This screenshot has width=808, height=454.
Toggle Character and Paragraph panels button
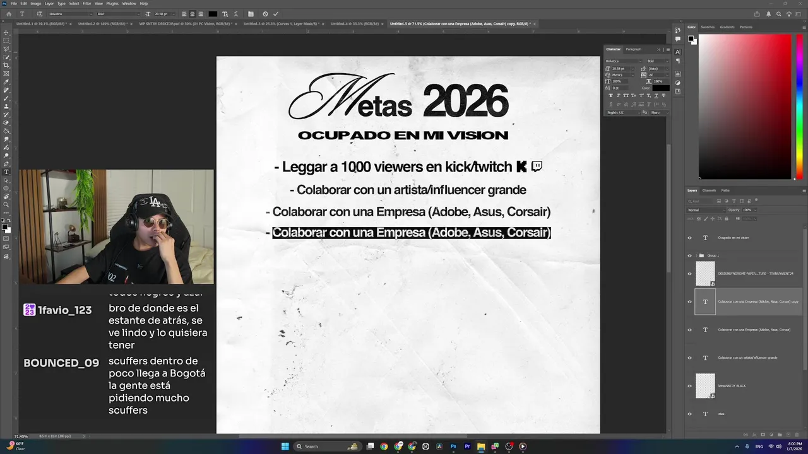coord(251,14)
